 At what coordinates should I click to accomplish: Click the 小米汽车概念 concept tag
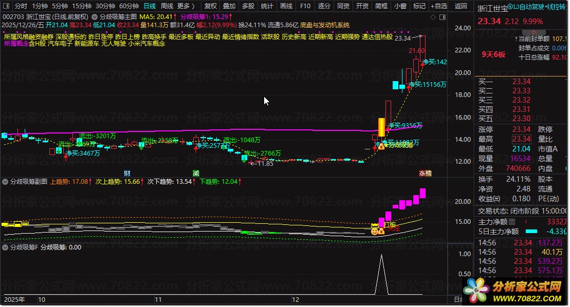pos(146,43)
